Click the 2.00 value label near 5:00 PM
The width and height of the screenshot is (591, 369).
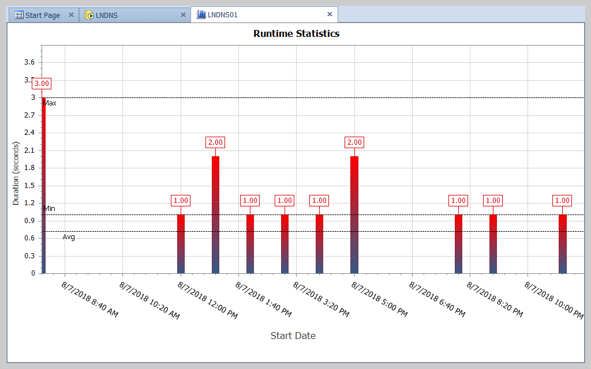tap(354, 142)
